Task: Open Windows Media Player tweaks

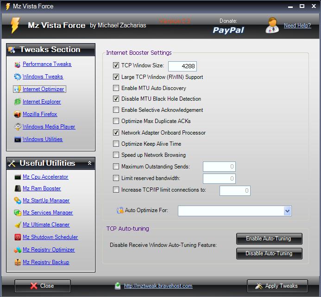Action: click(49, 127)
